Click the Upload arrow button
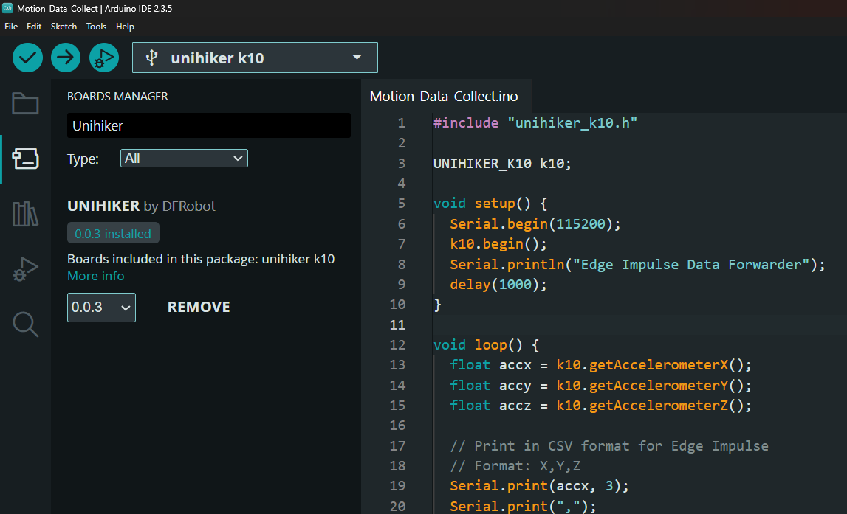The height and width of the screenshot is (514, 847). (x=66, y=58)
